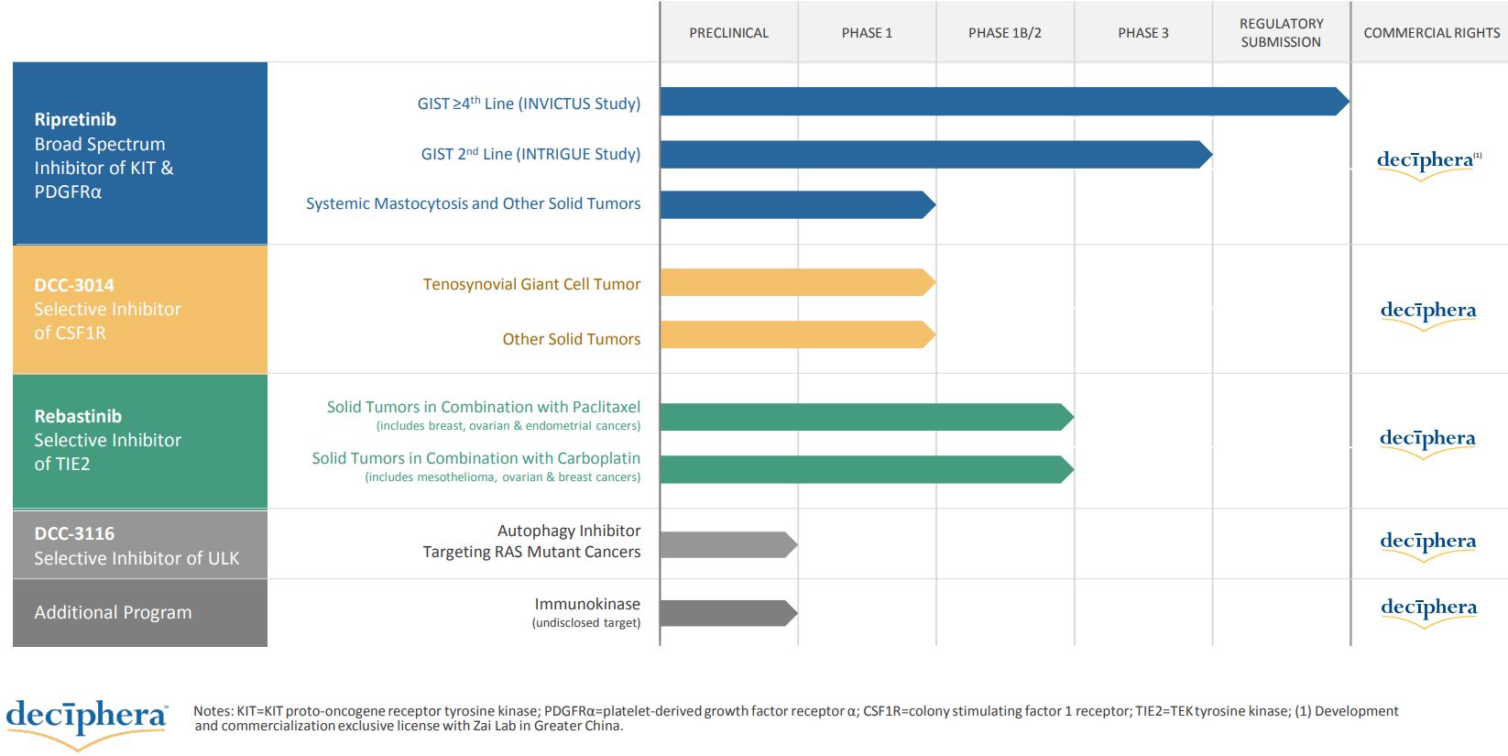This screenshot has height=756, width=1508.
Task: Click the Carboplatin combination green bar
Action: tap(866, 469)
